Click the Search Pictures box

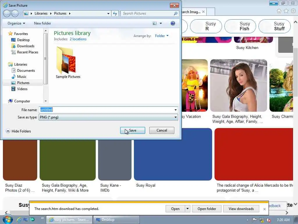(148, 13)
